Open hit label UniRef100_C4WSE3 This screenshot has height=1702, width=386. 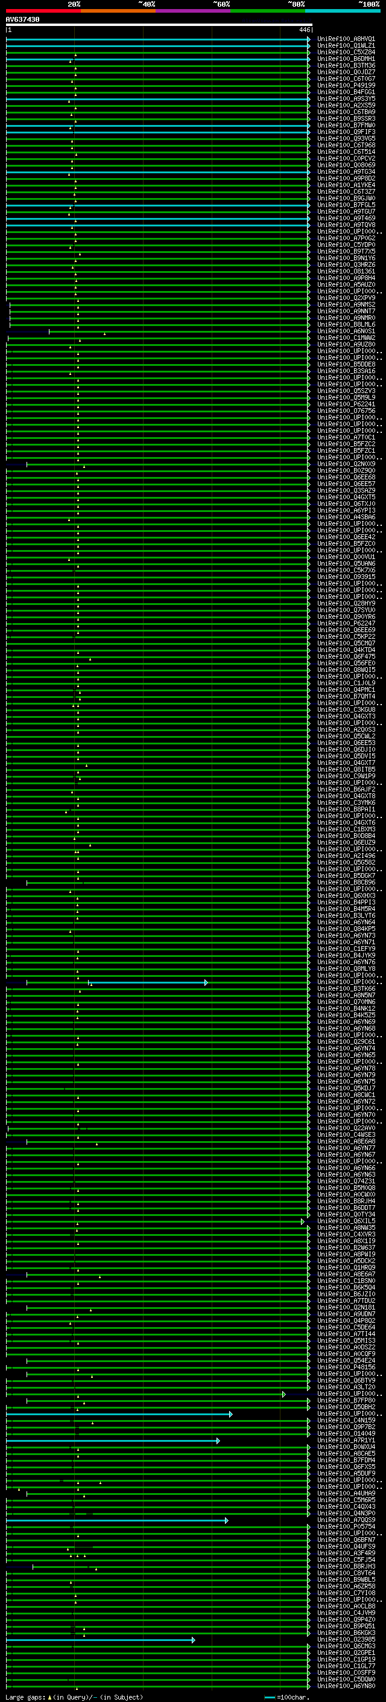pyautogui.click(x=346, y=1134)
